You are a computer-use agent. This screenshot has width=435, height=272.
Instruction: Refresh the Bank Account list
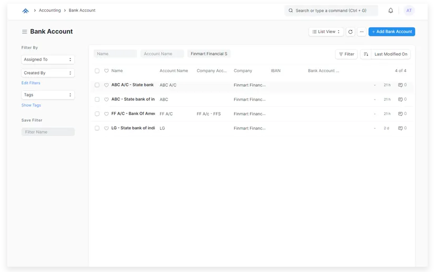pyautogui.click(x=350, y=32)
